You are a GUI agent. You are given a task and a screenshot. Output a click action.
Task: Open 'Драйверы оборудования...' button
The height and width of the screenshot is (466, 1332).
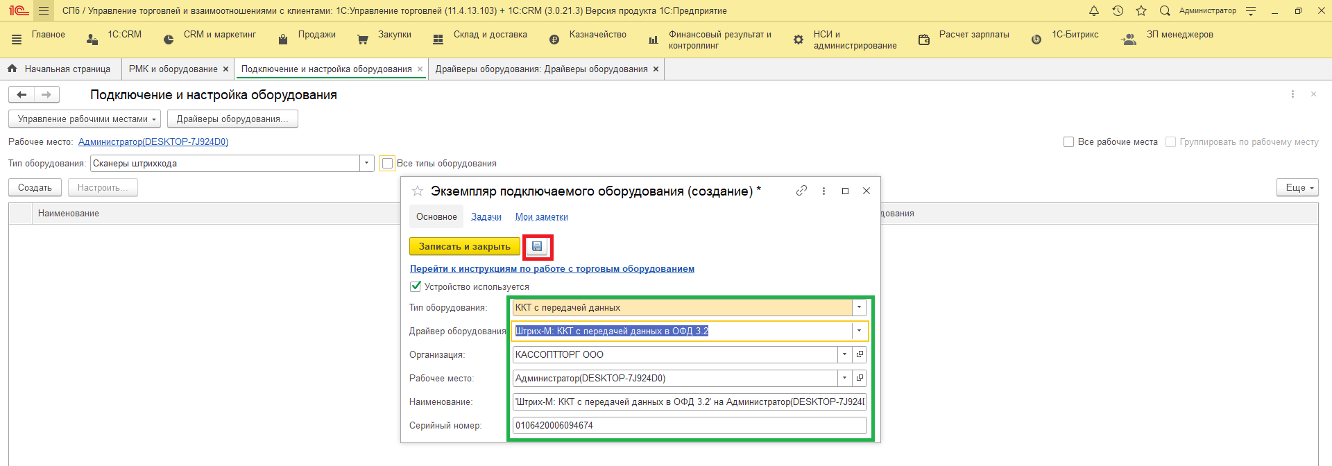pos(232,119)
